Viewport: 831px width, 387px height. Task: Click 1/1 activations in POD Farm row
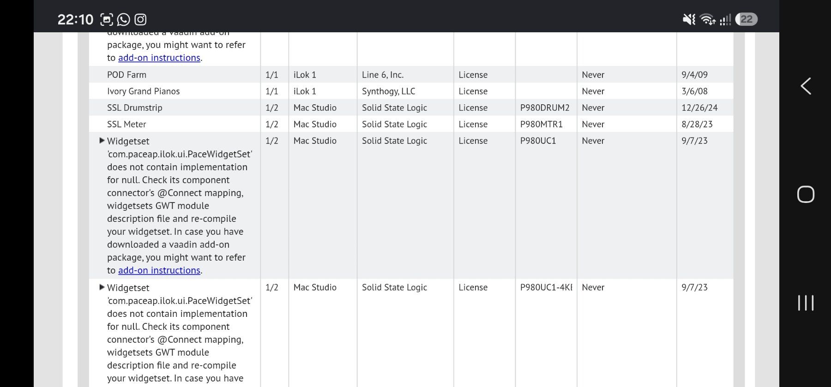coord(272,75)
